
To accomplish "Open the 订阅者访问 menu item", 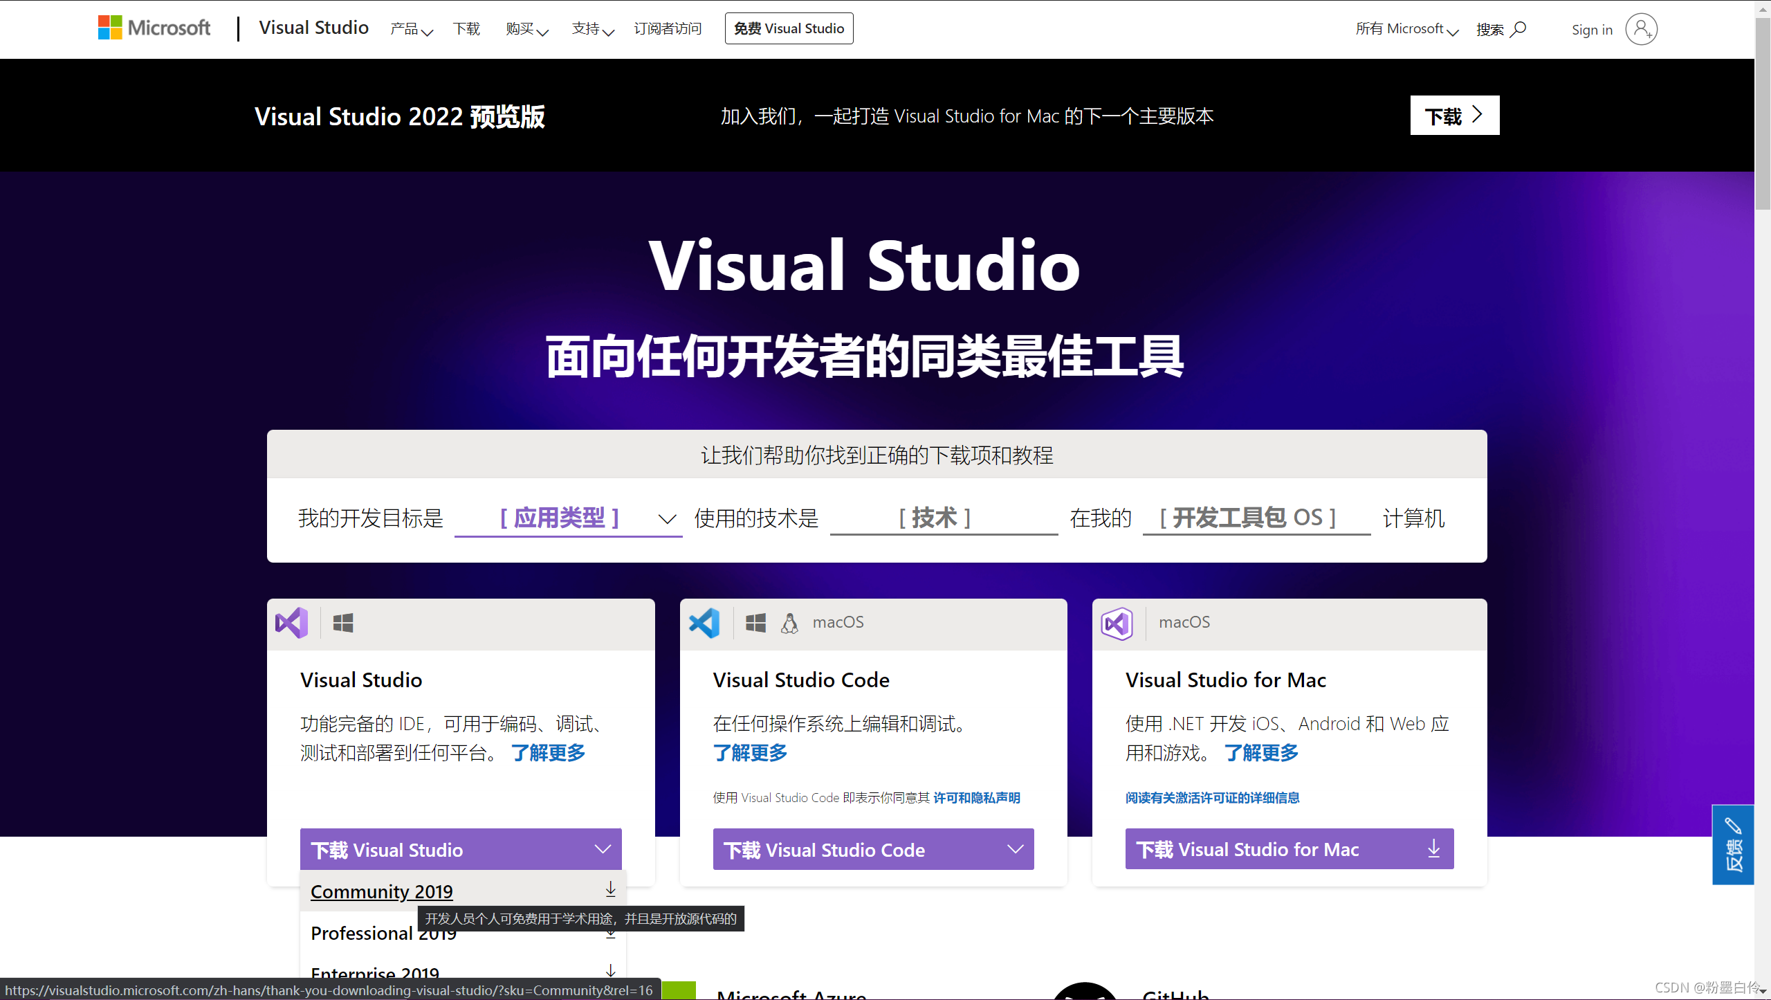I will 667,28.
